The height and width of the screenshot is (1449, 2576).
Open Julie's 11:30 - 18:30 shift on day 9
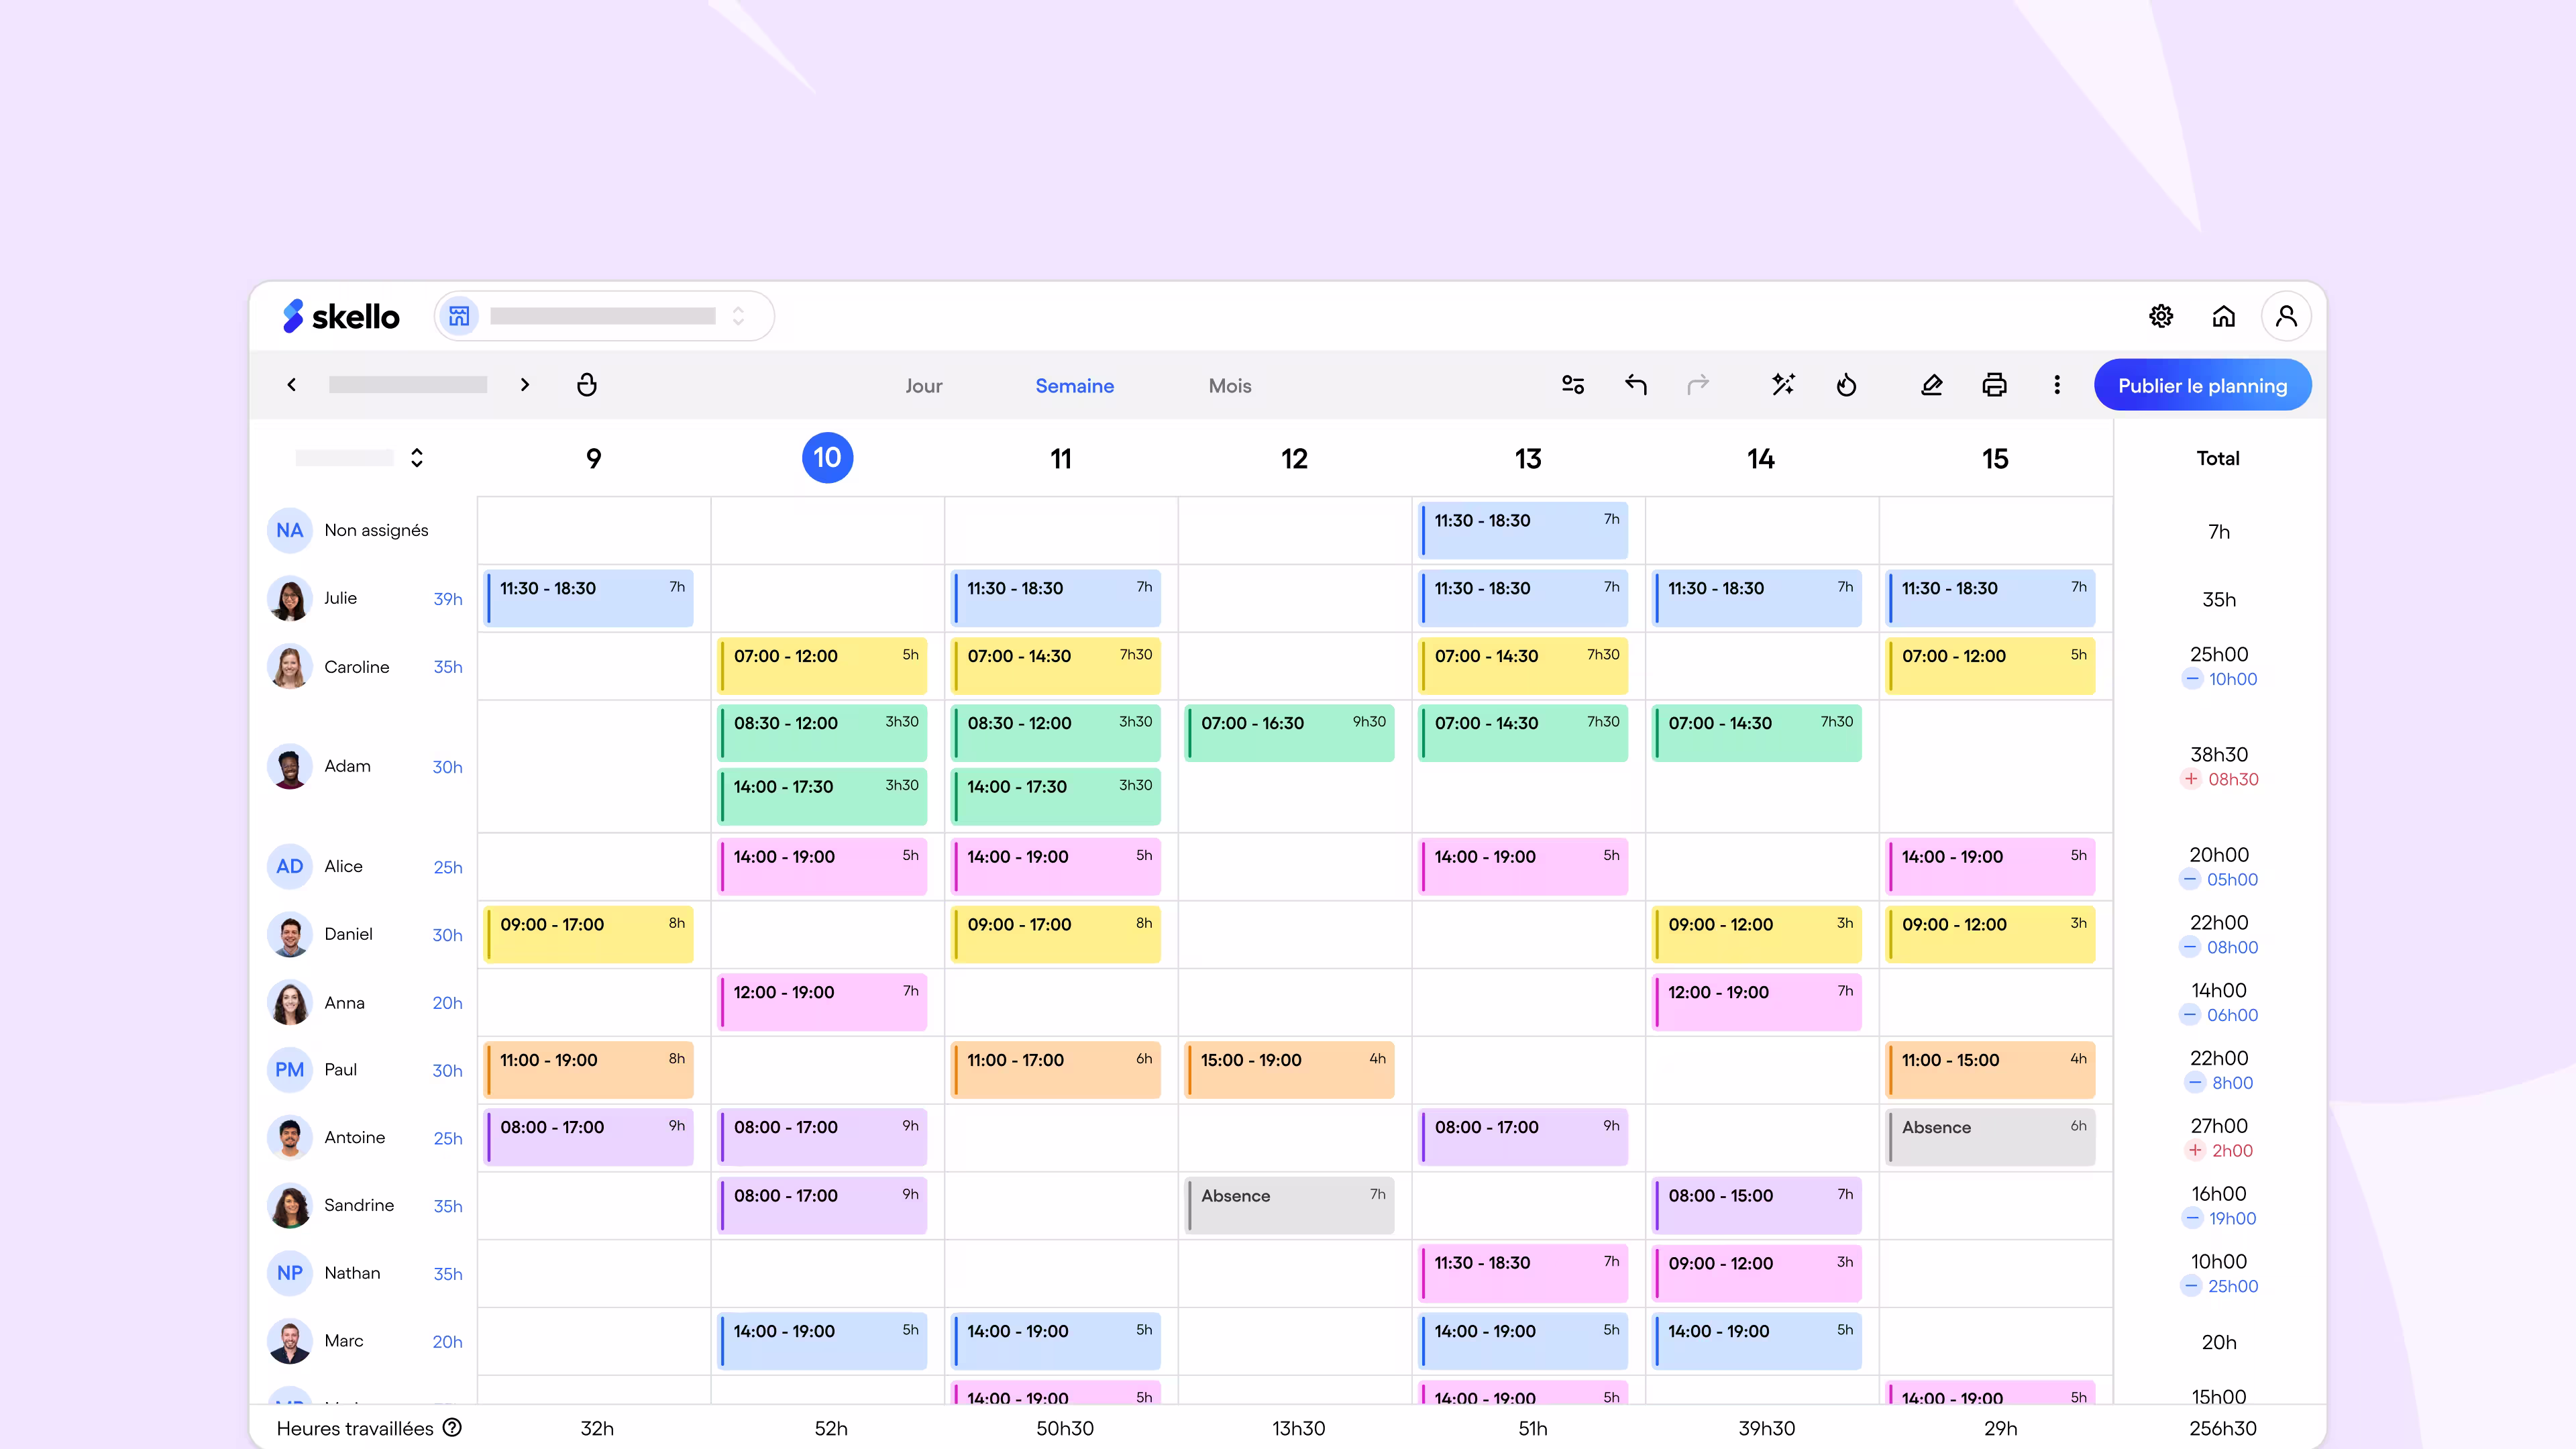pos(590,598)
